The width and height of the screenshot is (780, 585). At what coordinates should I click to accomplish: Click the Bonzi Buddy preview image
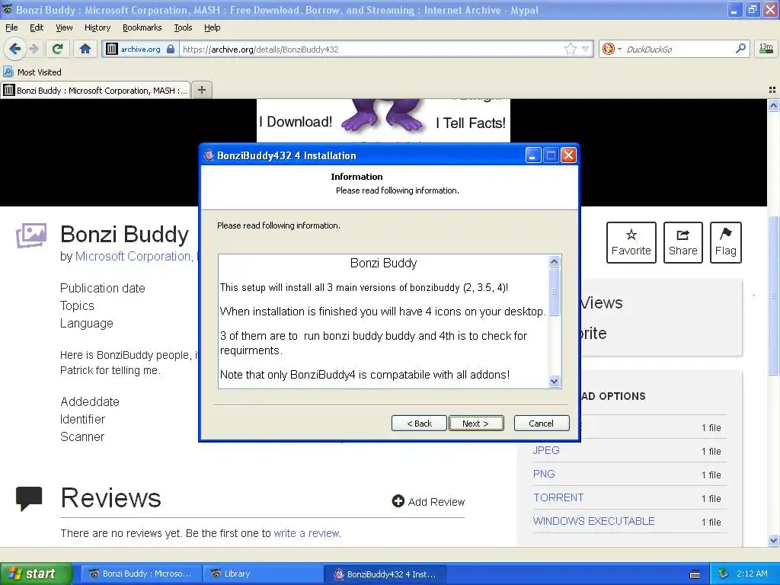point(384,120)
